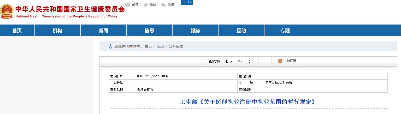Switch language to 中 Chinese

[184, 2]
